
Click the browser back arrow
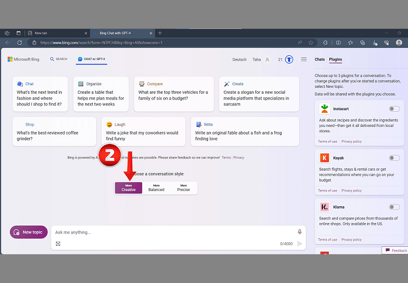pyautogui.click(x=8, y=43)
